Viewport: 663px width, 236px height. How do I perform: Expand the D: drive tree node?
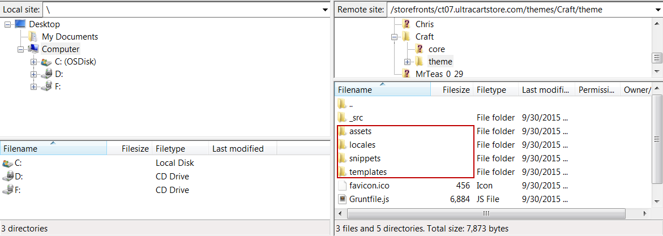[x=33, y=75]
